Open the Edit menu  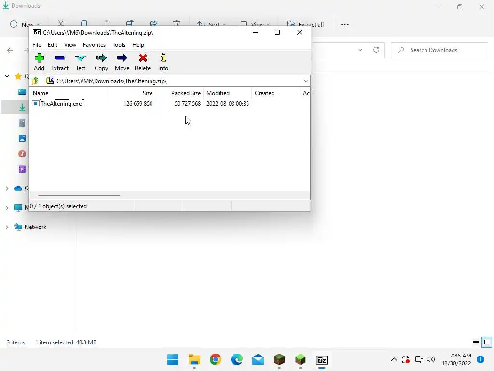point(52,45)
